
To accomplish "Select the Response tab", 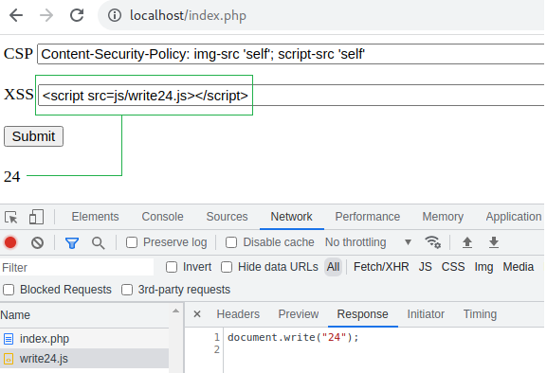I will click(363, 314).
